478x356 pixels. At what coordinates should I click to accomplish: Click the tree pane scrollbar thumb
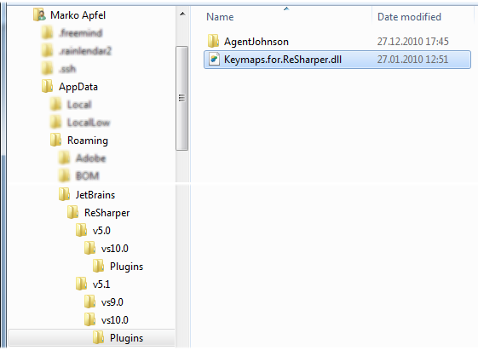[x=182, y=98]
